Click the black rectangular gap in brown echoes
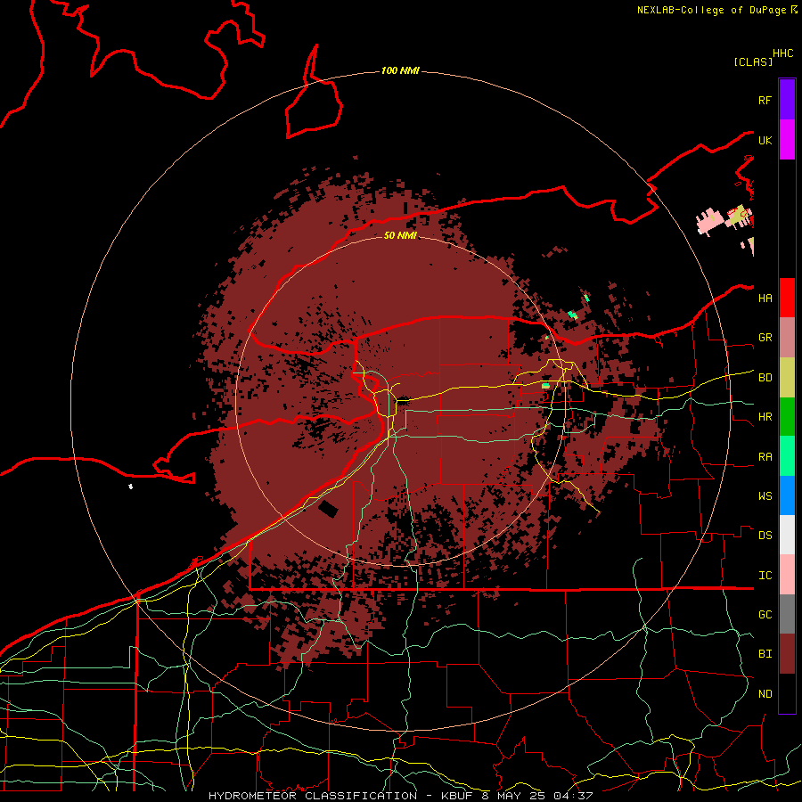Viewport: 802px width, 802px height. pyautogui.click(x=328, y=509)
